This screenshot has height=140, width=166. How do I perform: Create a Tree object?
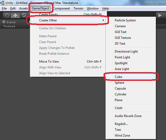(131, 130)
